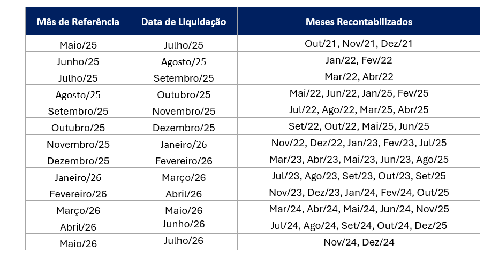Click the Meses Recontabilizados header
This screenshot has width=499, height=261.
pyautogui.click(x=359, y=21)
